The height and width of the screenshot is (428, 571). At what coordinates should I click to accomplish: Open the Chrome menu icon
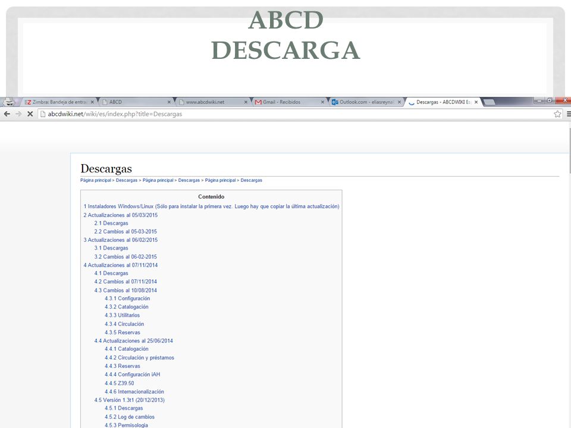coord(569,114)
